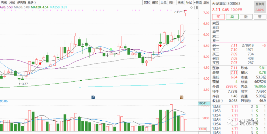
Task: Click the red buy arrow below the 5.50 candle
Action: click(160, 45)
